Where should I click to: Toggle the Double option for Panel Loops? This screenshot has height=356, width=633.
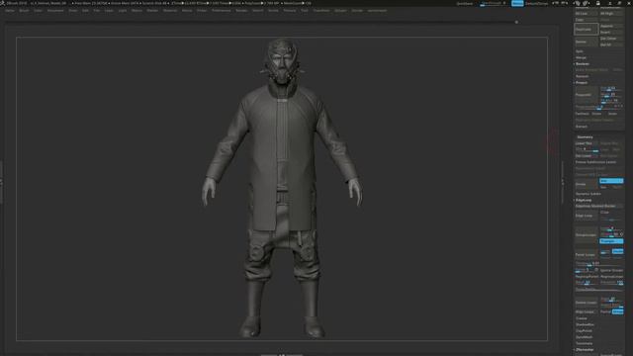click(x=617, y=251)
